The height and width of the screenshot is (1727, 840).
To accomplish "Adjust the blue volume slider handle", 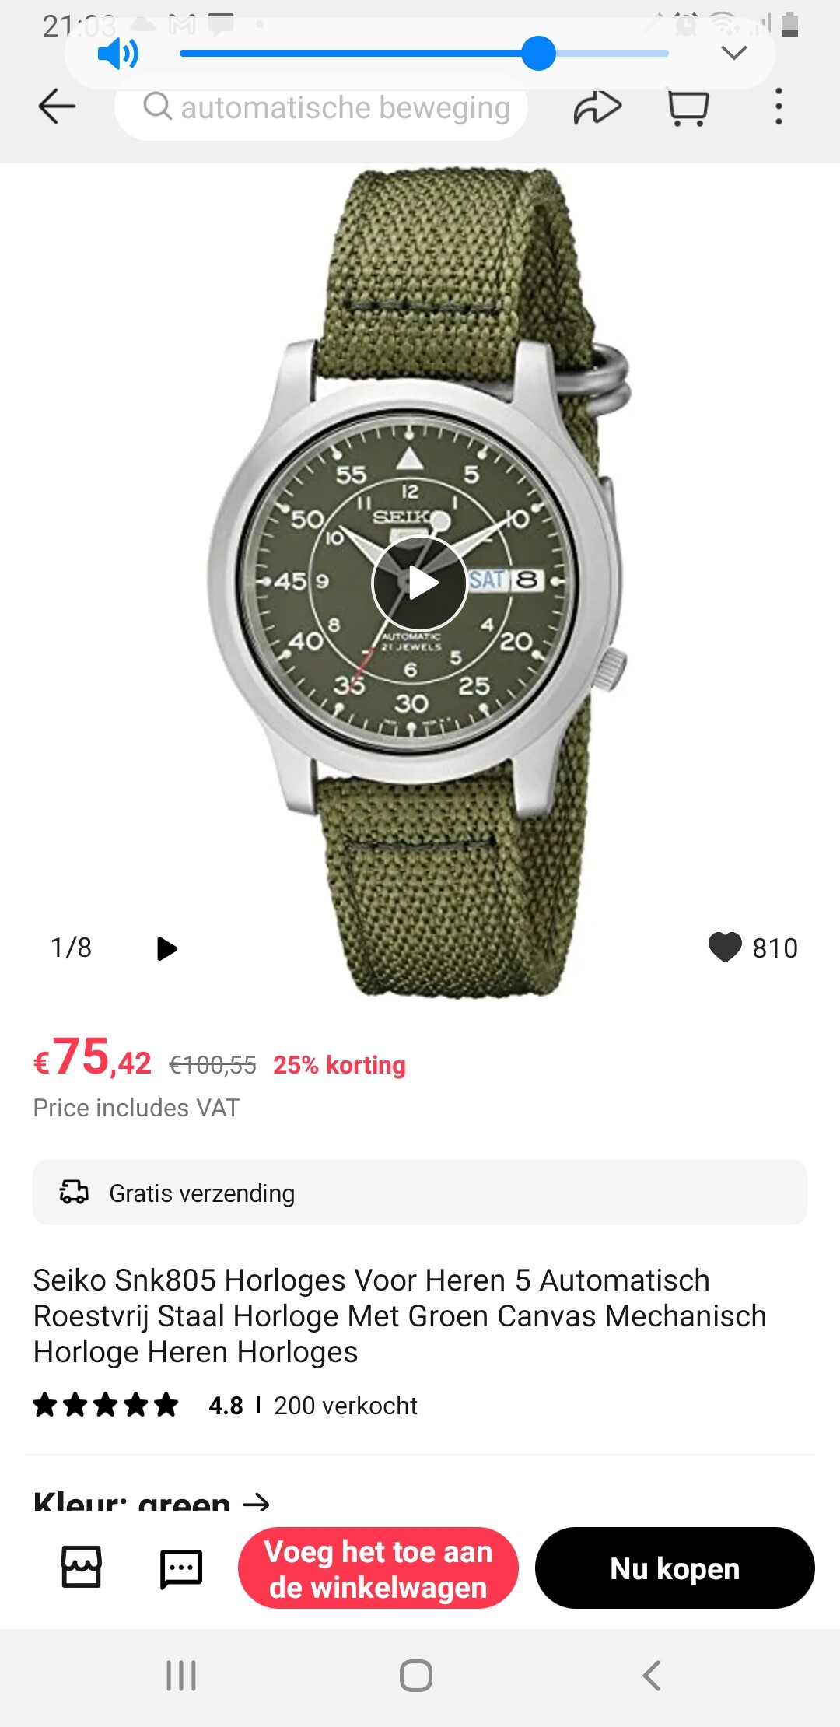I will coord(538,54).
